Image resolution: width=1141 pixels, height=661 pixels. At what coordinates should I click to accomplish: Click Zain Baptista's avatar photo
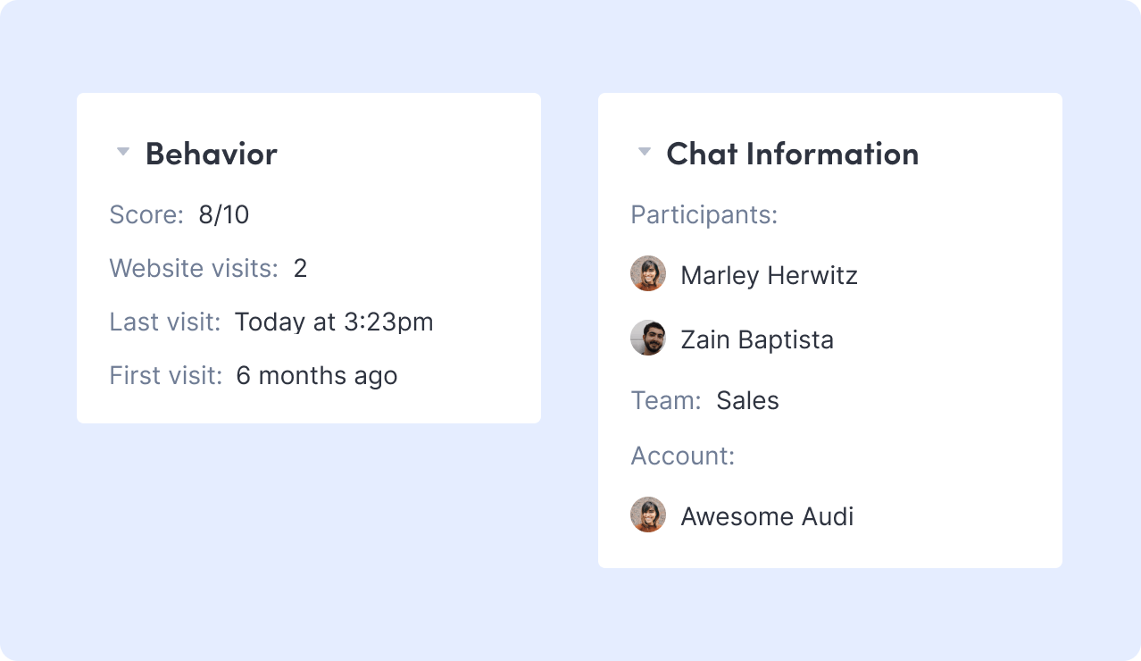pos(648,339)
